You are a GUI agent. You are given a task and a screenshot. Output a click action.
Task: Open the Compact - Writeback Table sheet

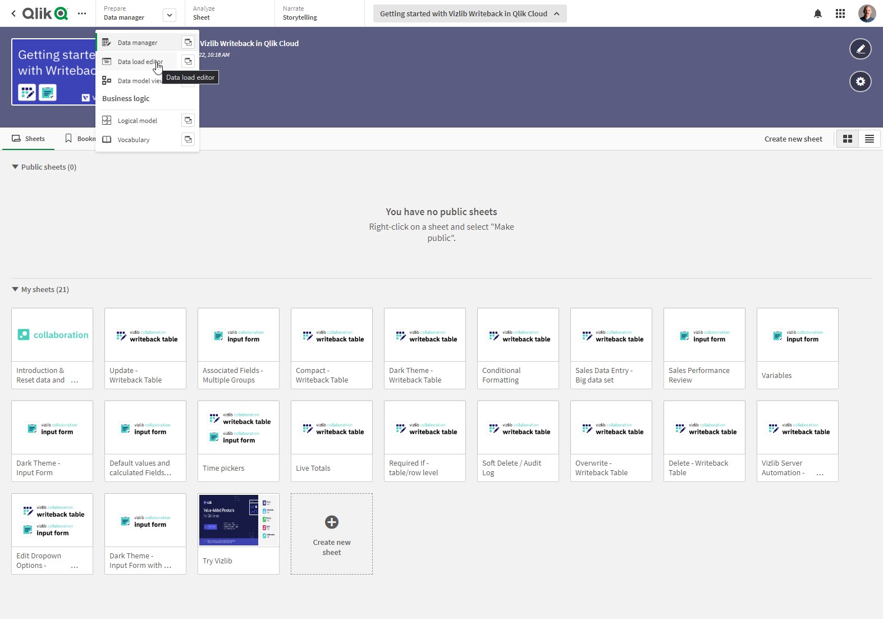pyautogui.click(x=332, y=348)
